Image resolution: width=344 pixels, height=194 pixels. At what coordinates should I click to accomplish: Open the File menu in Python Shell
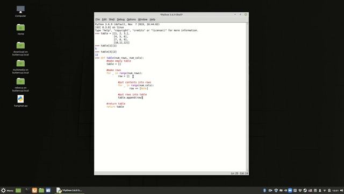point(97,19)
